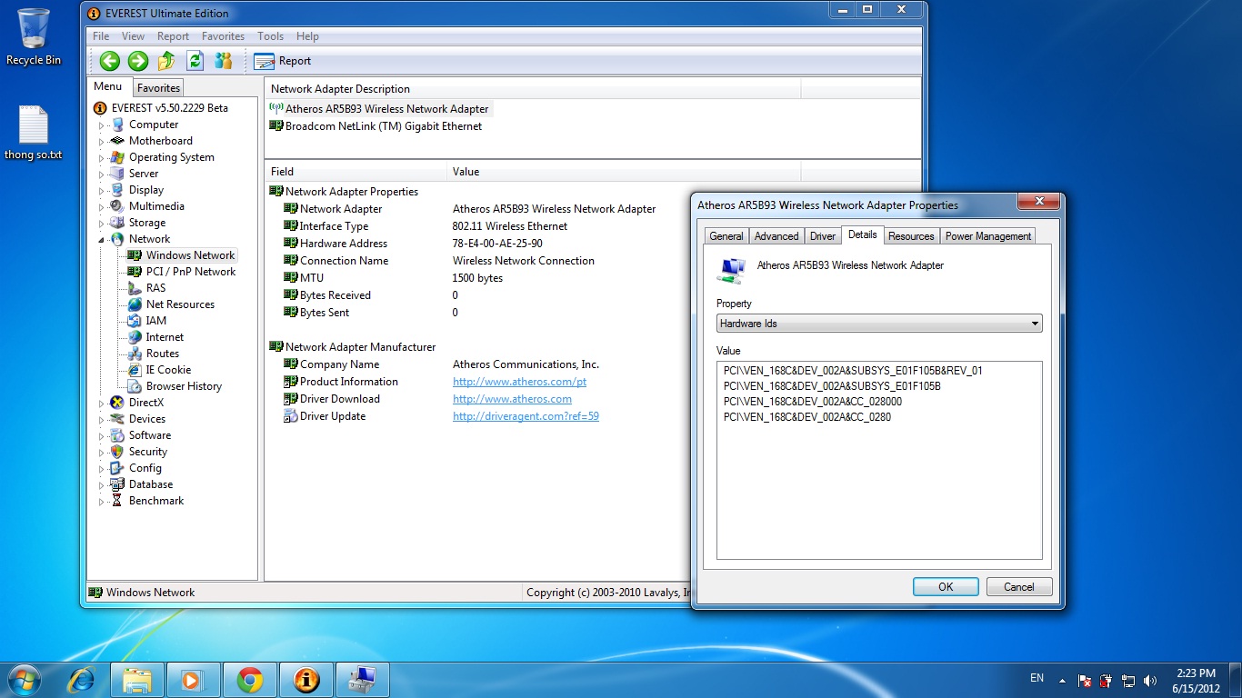
Task: Open Google Chrome from the taskbar
Action: point(250,680)
